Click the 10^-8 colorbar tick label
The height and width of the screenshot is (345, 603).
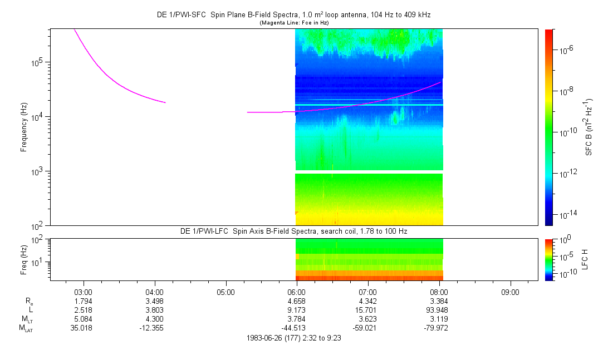(x=566, y=90)
